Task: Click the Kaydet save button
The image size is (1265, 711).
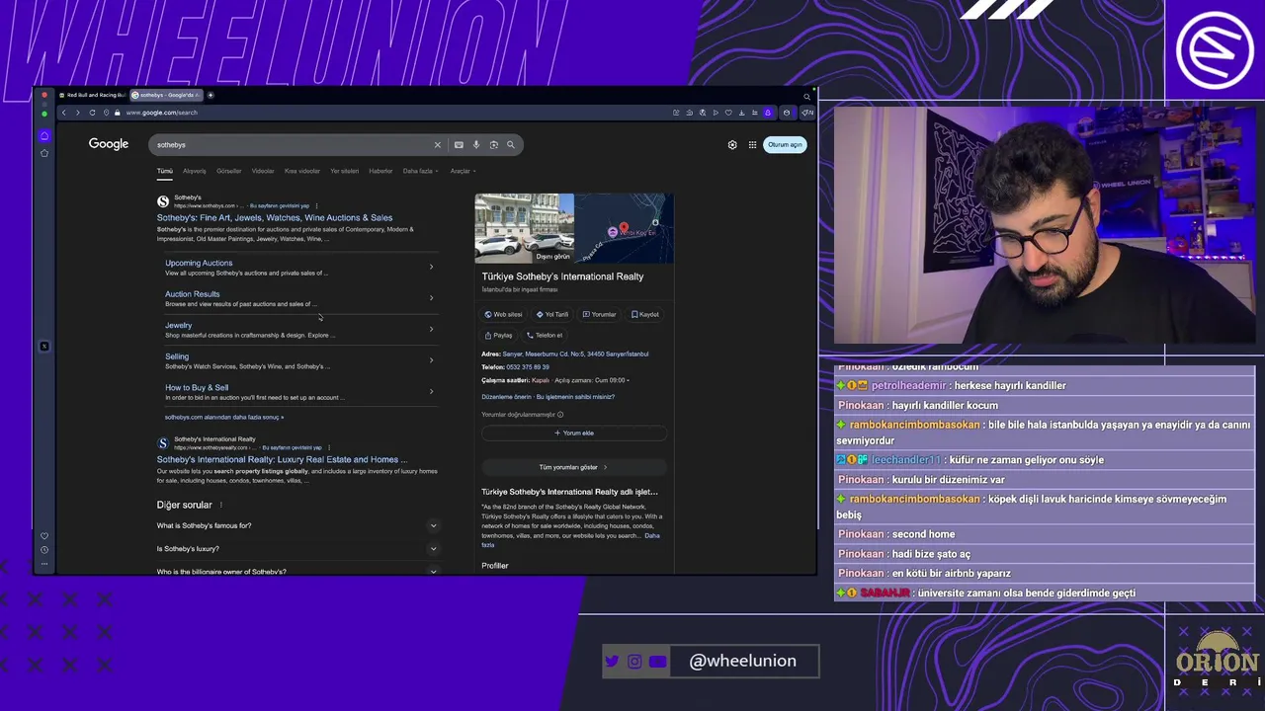Action: 645,314
